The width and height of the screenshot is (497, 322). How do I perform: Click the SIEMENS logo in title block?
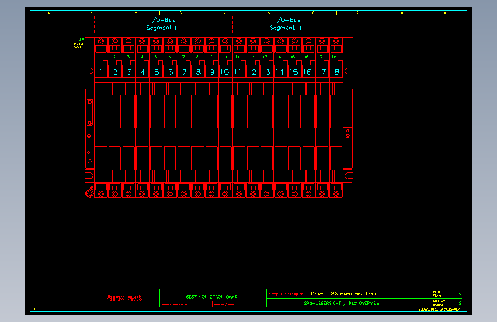(124, 299)
